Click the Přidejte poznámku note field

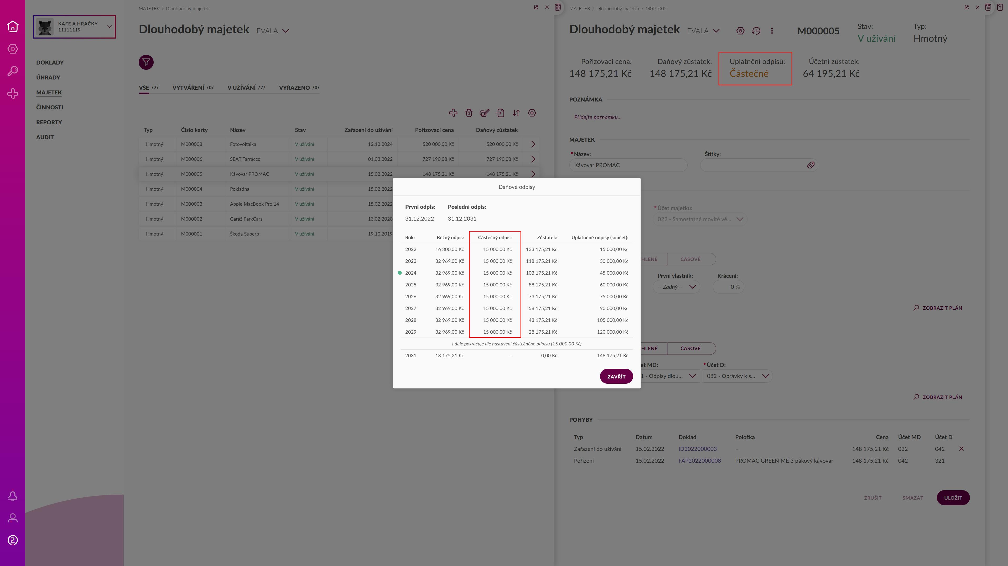click(597, 117)
